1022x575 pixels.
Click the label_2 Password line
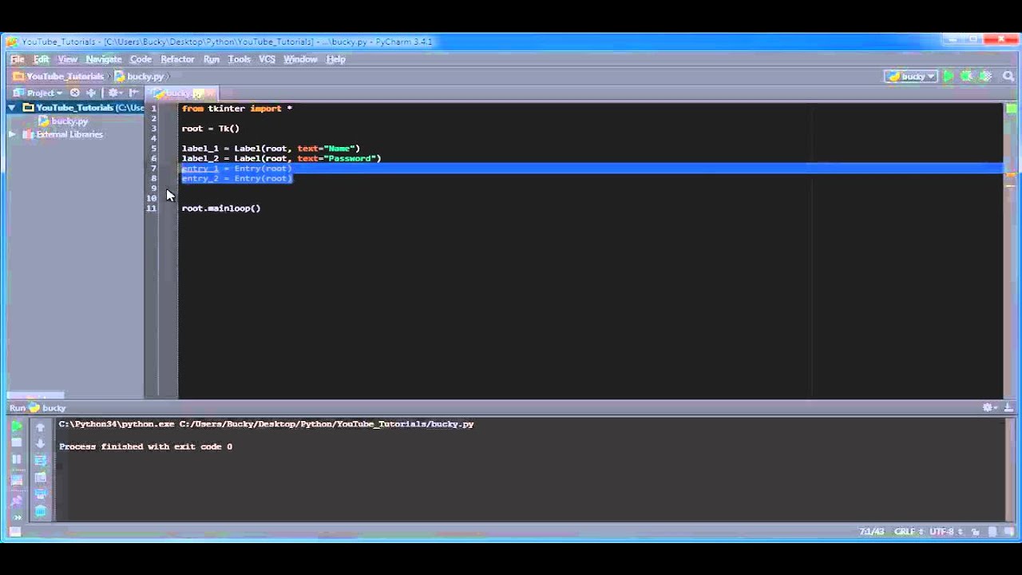click(281, 158)
